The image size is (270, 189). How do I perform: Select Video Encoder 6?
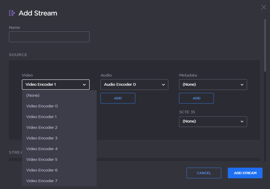42,170
